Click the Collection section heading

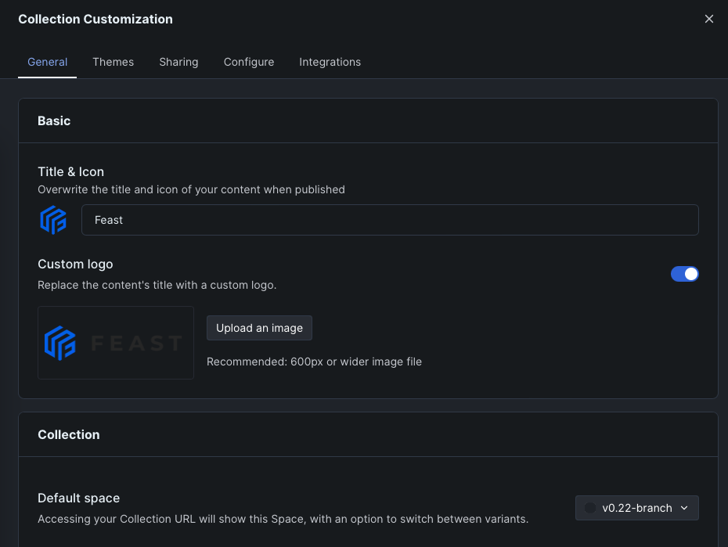69,434
